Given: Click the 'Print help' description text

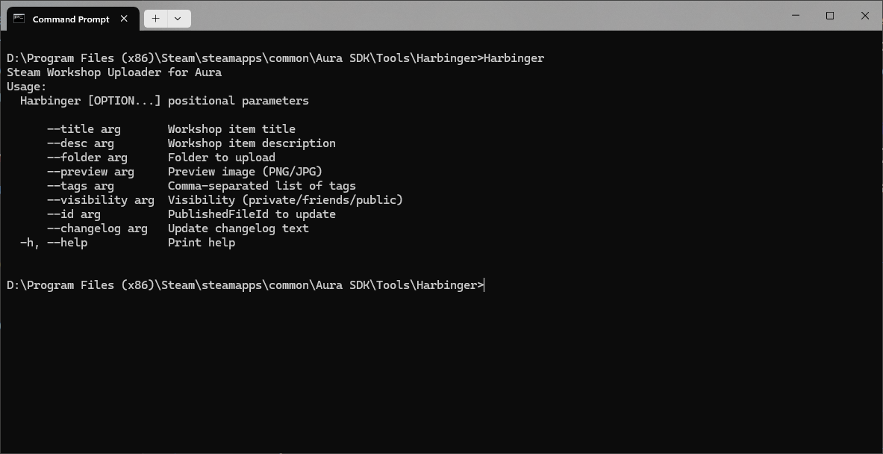Looking at the screenshot, I should (201, 243).
